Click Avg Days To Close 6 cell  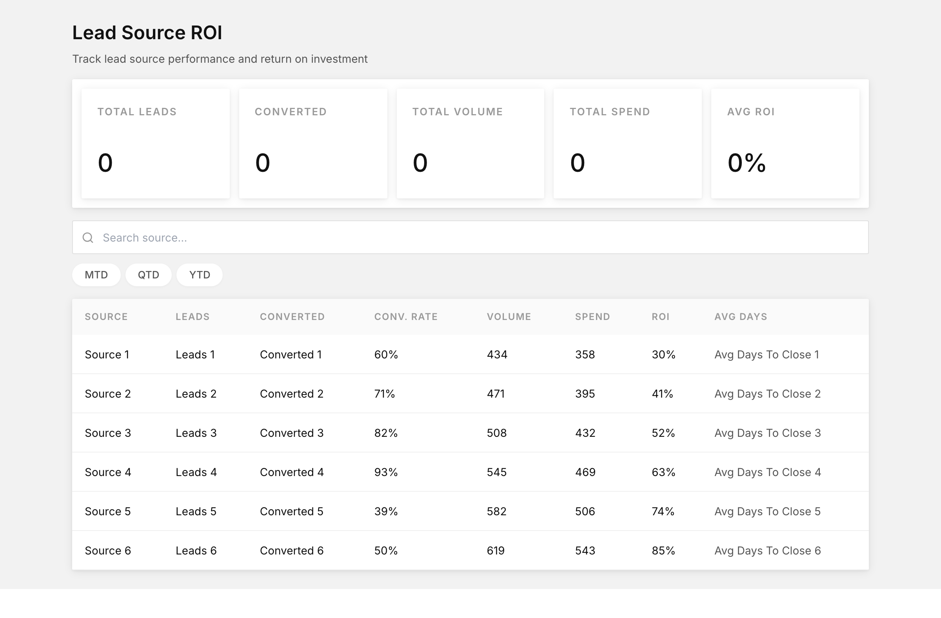(767, 551)
